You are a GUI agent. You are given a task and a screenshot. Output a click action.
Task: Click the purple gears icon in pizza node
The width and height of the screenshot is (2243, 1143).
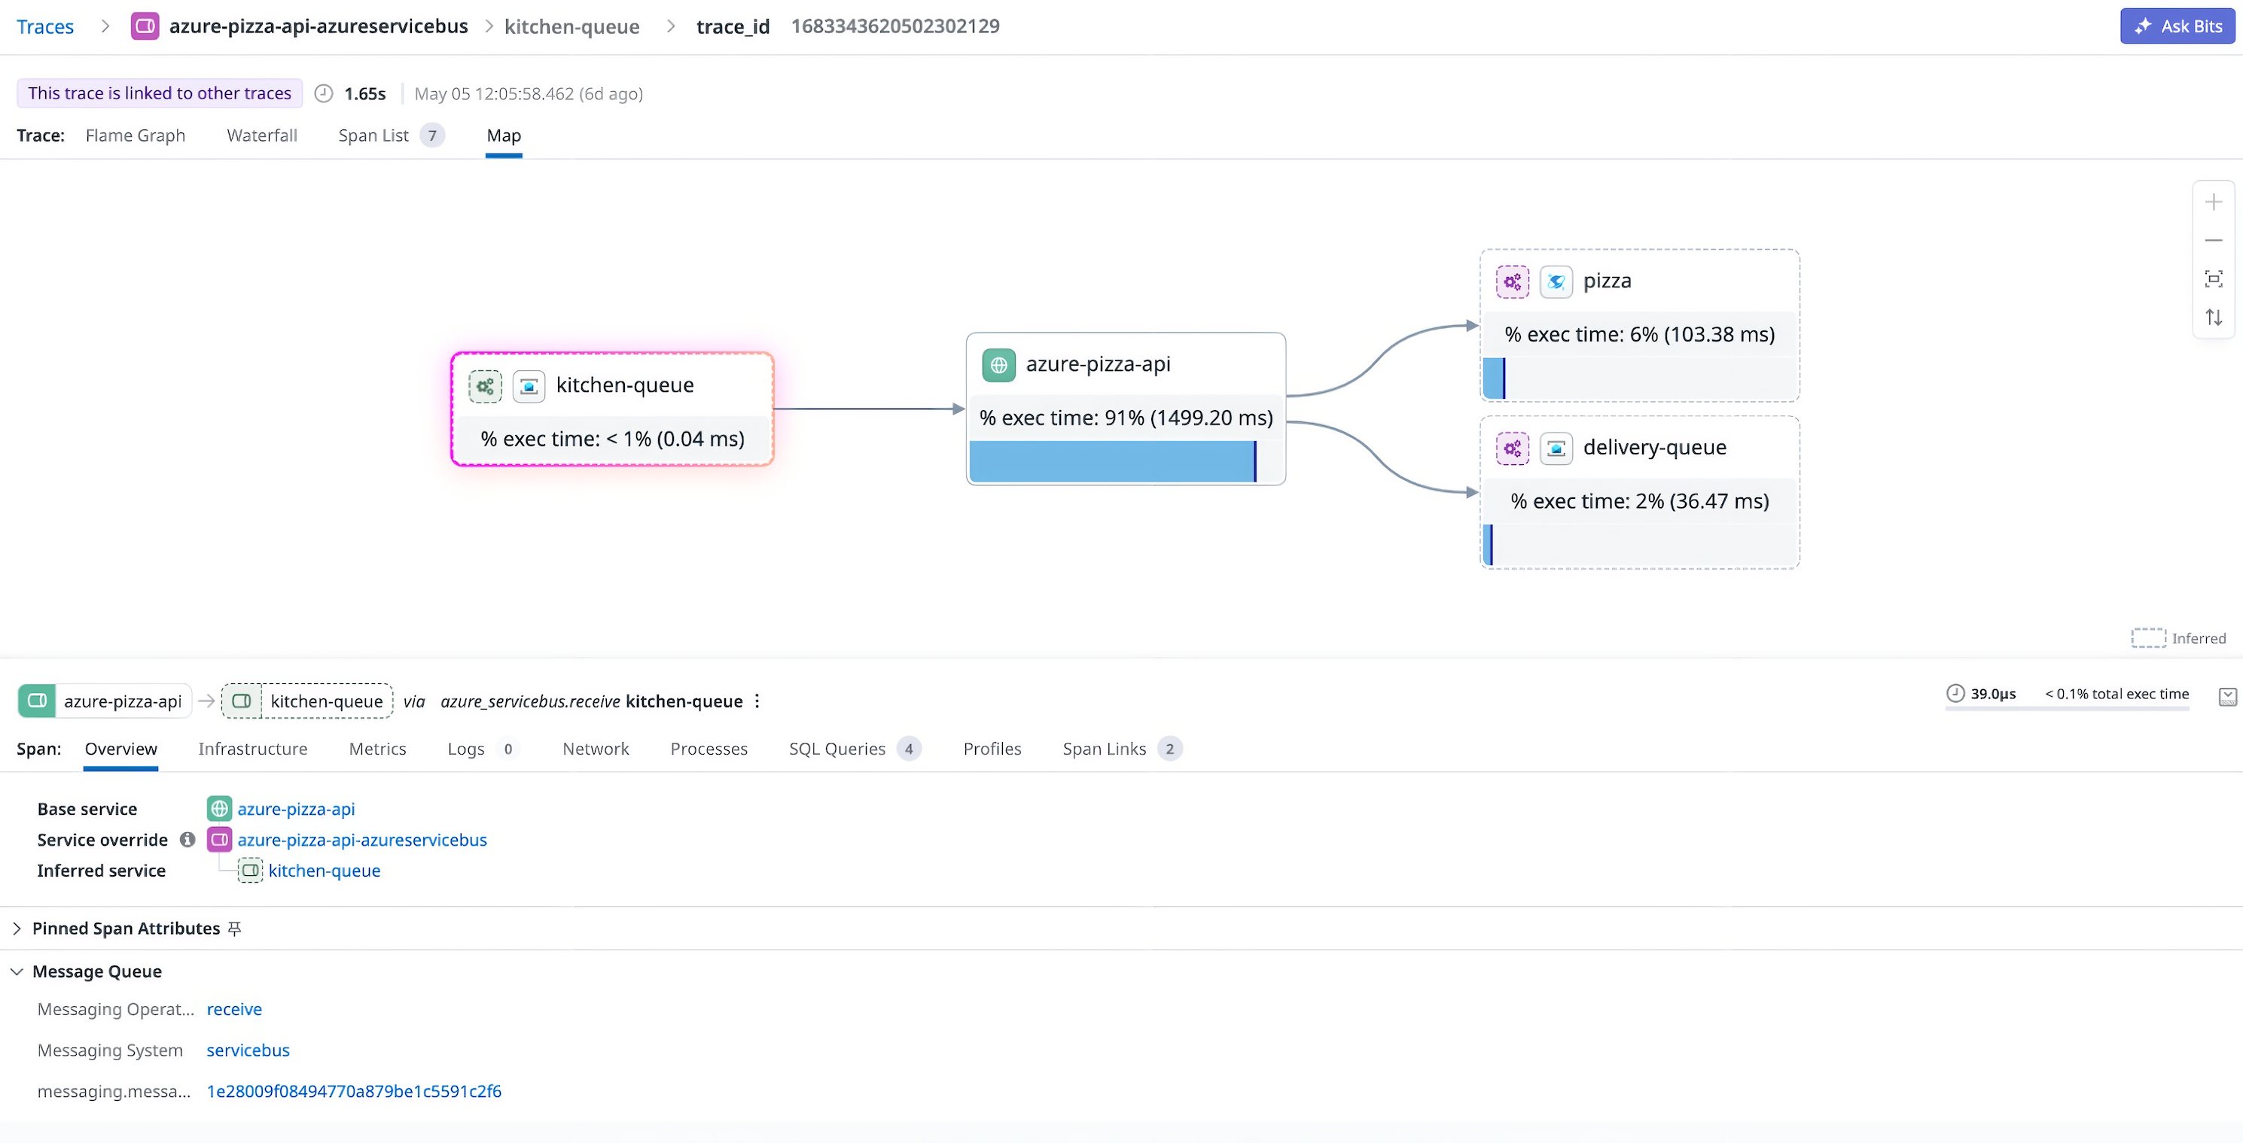coord(1513,282)
